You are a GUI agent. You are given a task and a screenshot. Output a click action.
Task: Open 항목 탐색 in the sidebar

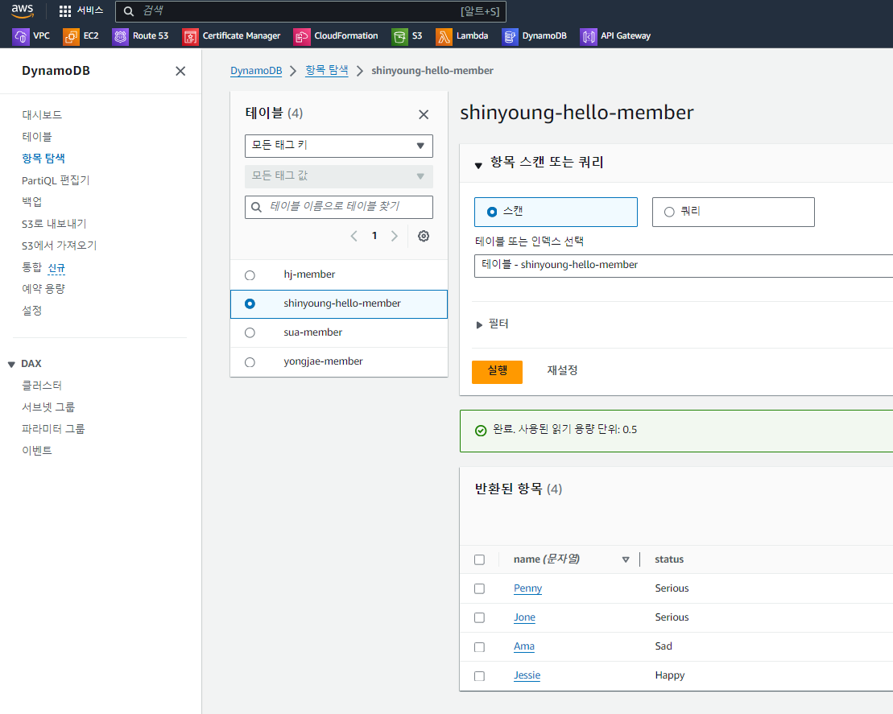[43, 159]
